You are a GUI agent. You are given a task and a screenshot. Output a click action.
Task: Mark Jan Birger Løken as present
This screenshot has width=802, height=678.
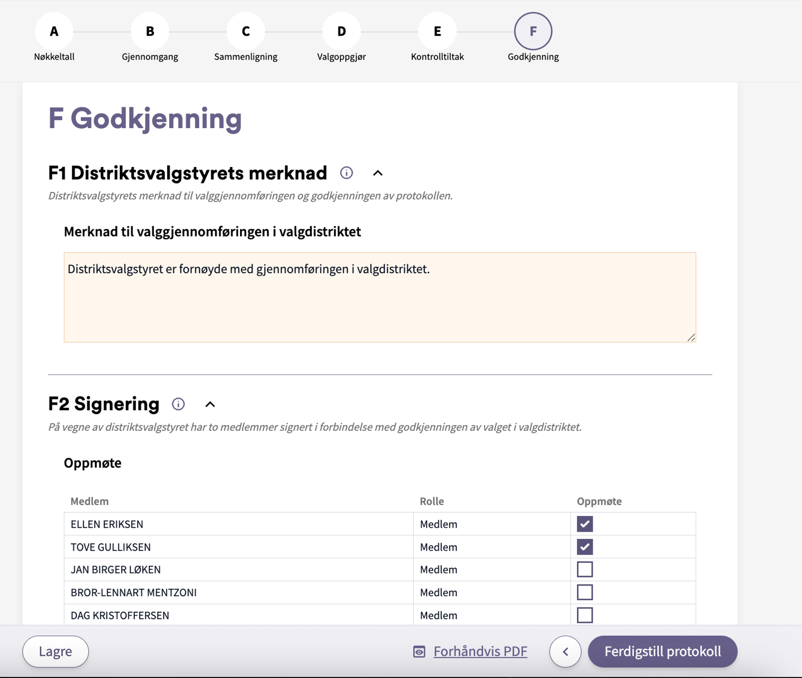[585, 569]
